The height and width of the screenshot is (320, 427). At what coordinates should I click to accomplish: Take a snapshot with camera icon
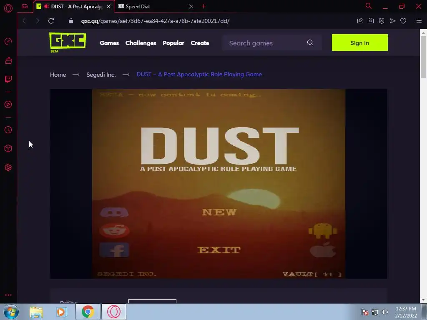[x=371, y=21]
